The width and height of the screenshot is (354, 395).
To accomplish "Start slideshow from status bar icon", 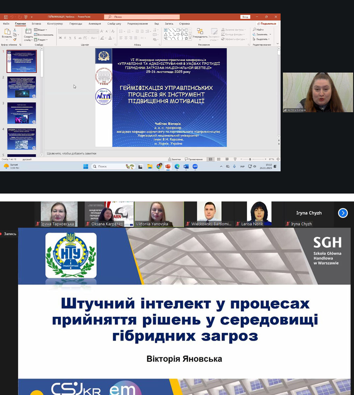I will pos(235,159).
